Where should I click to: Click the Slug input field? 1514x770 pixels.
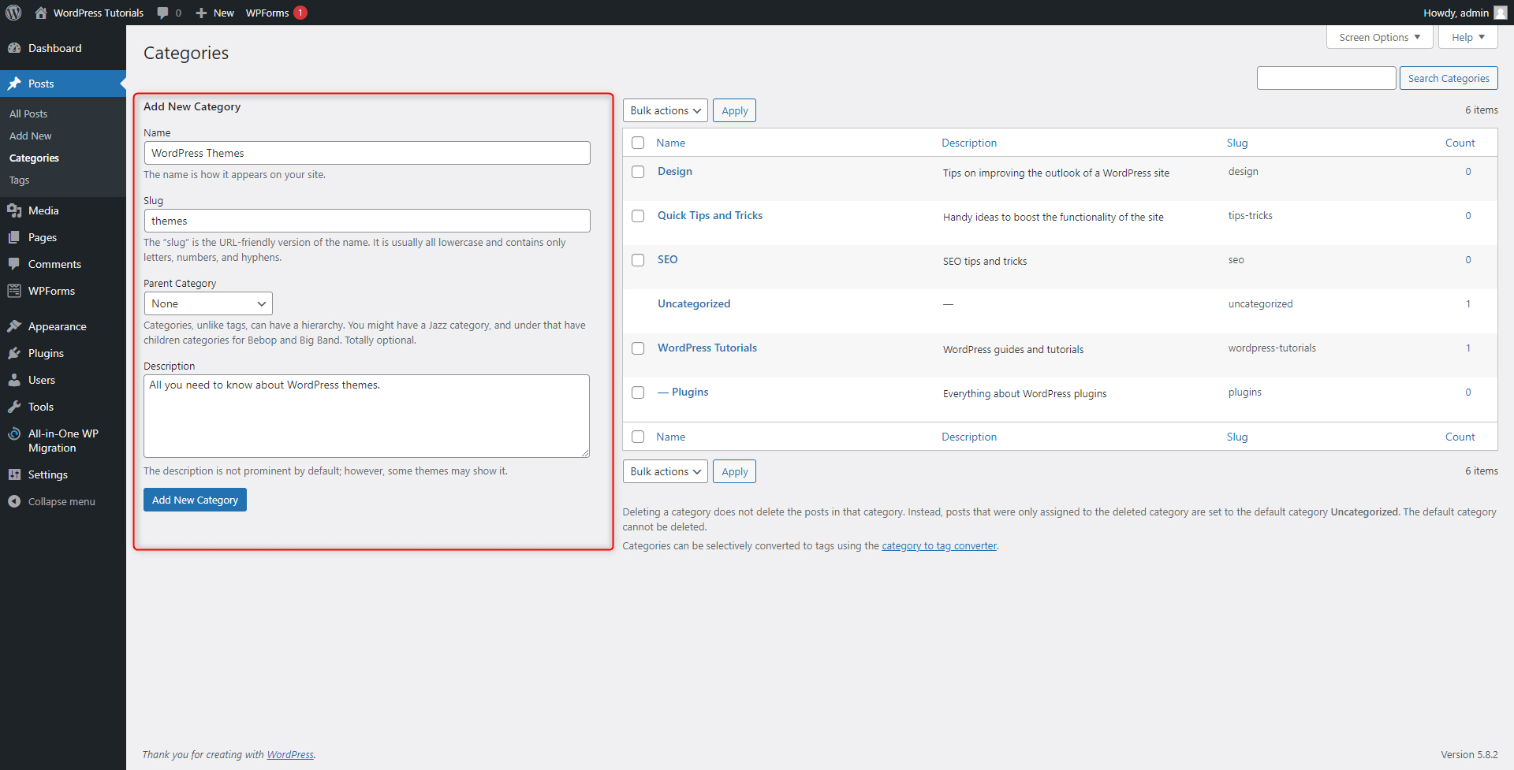tap(367, 221)
